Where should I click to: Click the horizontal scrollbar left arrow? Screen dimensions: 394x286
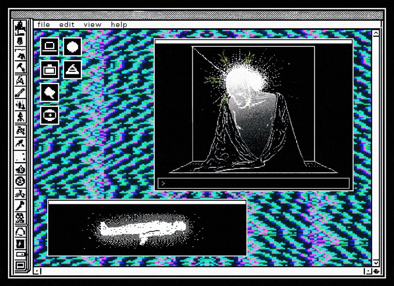pos(37,271)
